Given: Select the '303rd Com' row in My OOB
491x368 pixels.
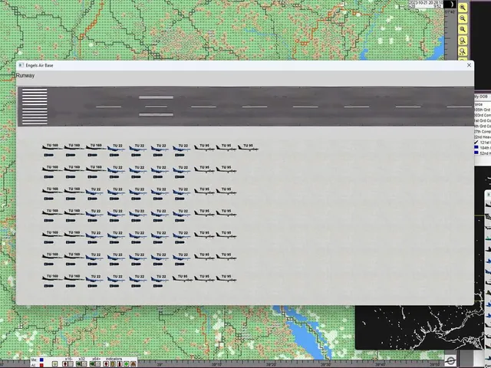Looking at the screenshot, I should [483, 115].
